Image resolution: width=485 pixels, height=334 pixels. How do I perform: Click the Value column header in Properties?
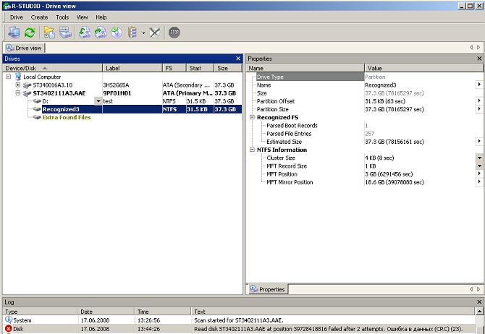click(x=423, y=68)
